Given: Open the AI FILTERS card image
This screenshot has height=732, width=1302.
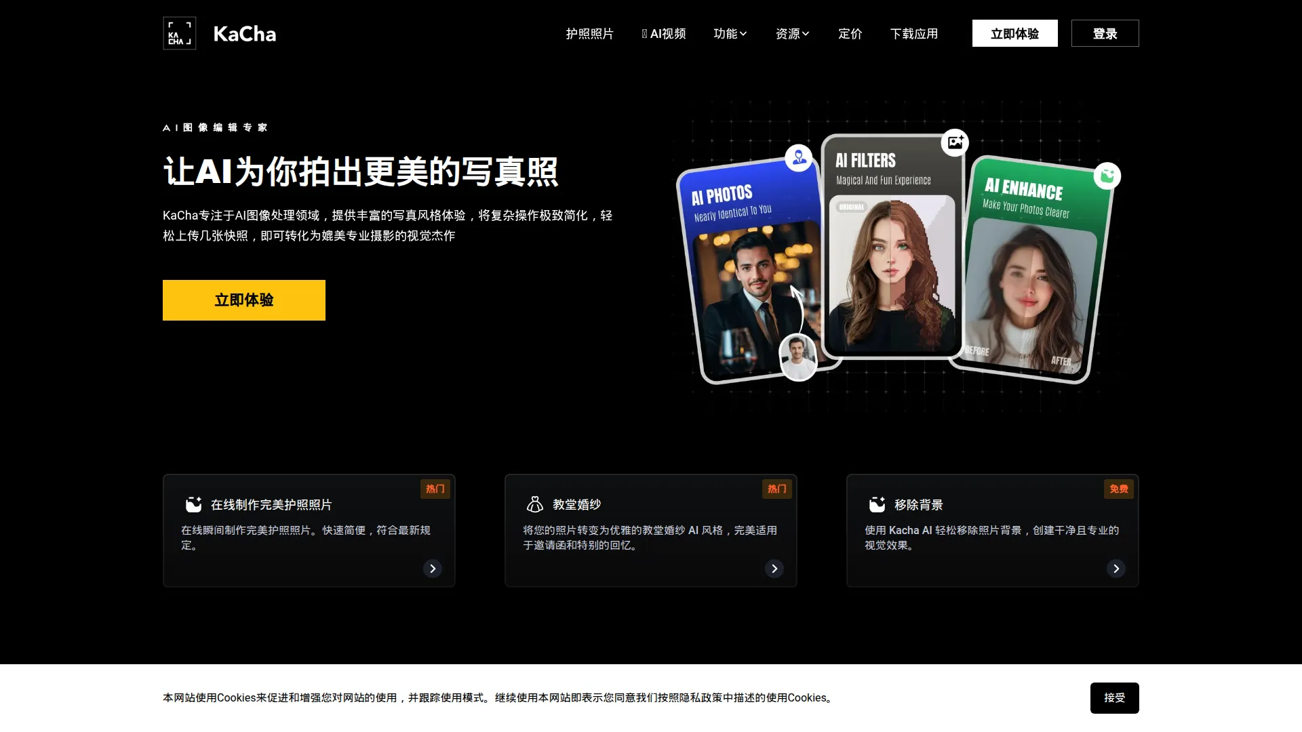Looking at the screenshot, I should point(892,246).
